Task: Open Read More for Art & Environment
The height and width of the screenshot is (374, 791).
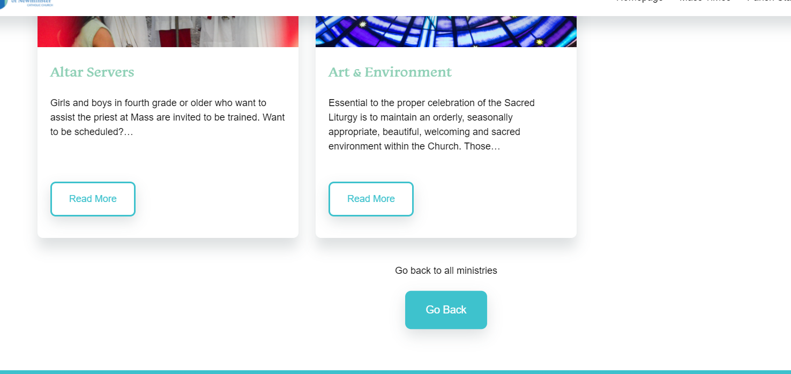Action: click(x=371, y=199)
